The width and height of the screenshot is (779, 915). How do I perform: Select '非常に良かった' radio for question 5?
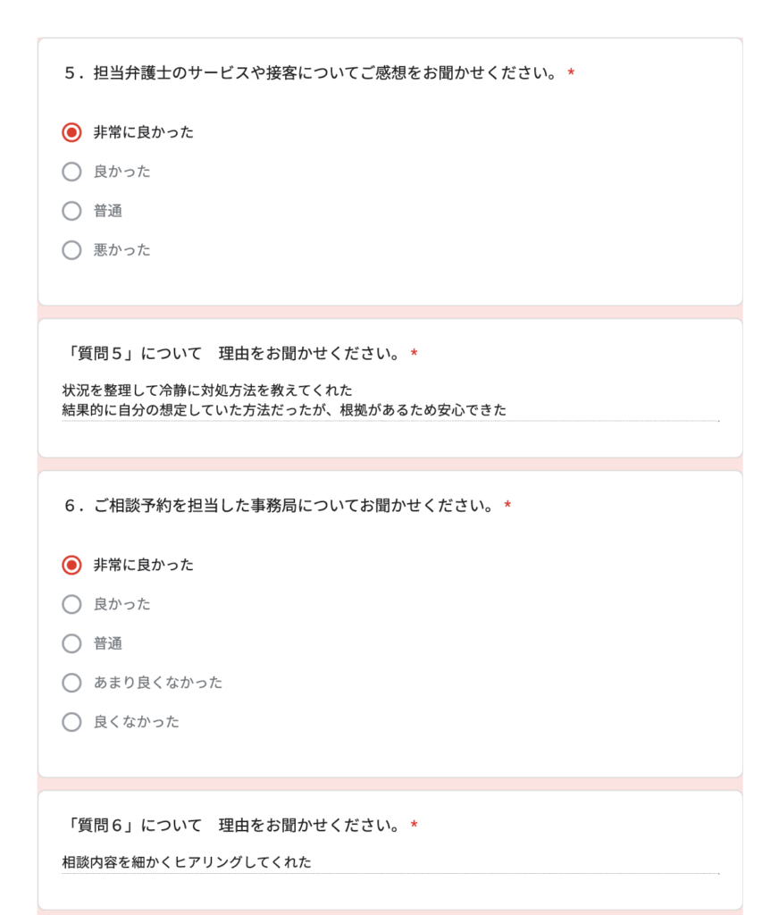click(x=71, y=132)
